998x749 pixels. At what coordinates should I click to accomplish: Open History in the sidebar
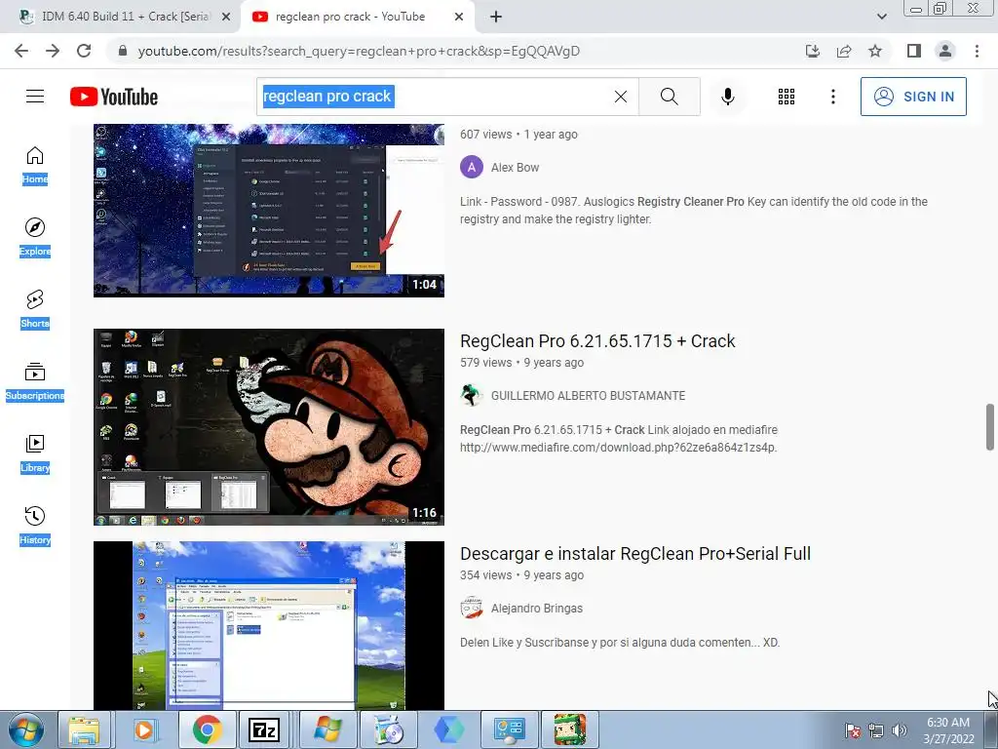[x=35, y=526]
